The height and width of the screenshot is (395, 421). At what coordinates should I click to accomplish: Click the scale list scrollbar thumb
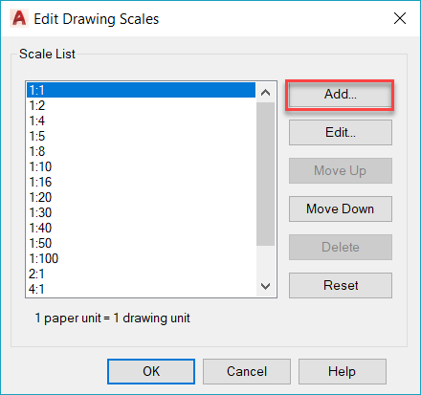(x=265, y=174)
